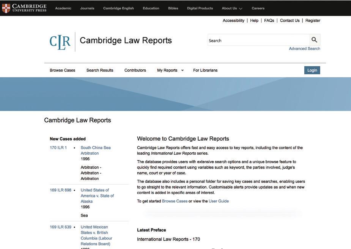Viewport: 351px width, 249px height.
Task: Click the New Cases added heading
Action: 68,139
